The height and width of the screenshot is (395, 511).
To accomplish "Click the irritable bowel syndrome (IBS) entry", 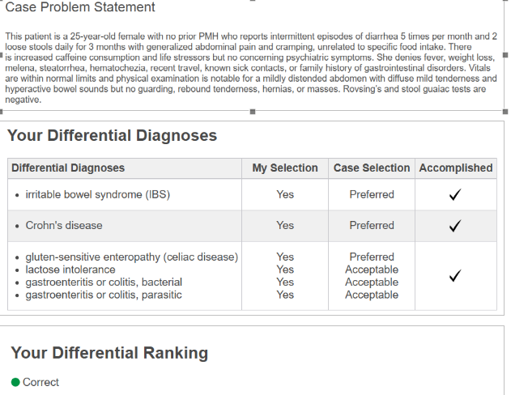I will pos(98,195).
